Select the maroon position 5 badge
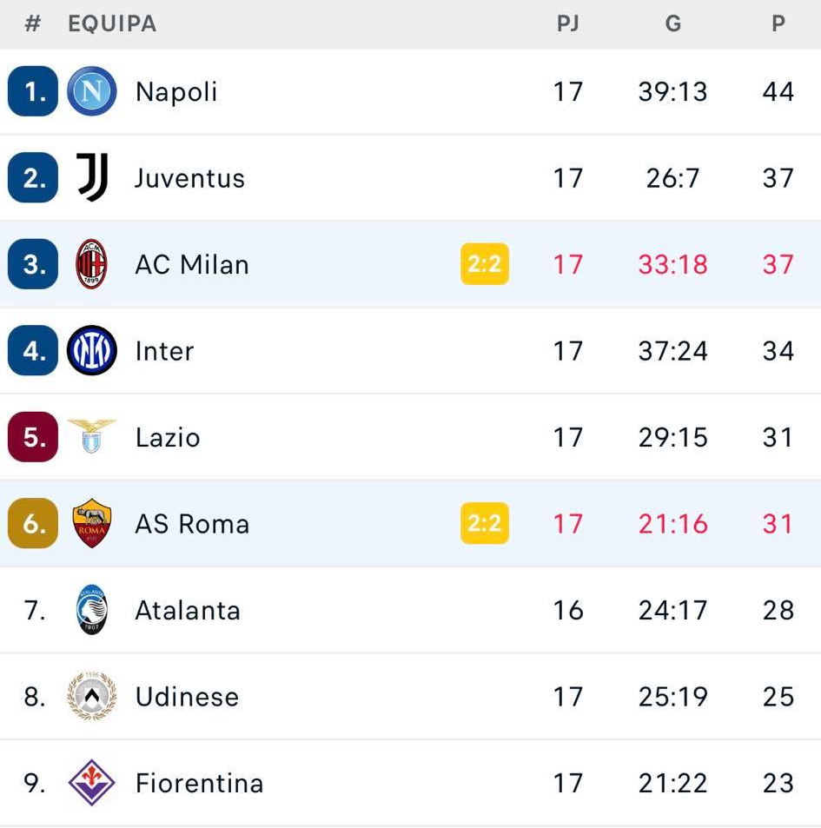This screenshot has width=821, height=828. [33, 436]
